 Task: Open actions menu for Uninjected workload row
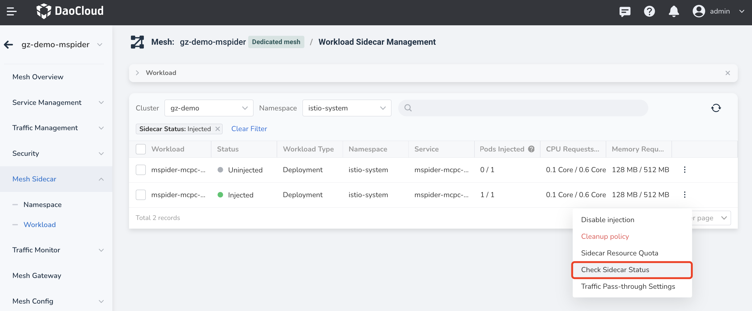click(685, 170)
